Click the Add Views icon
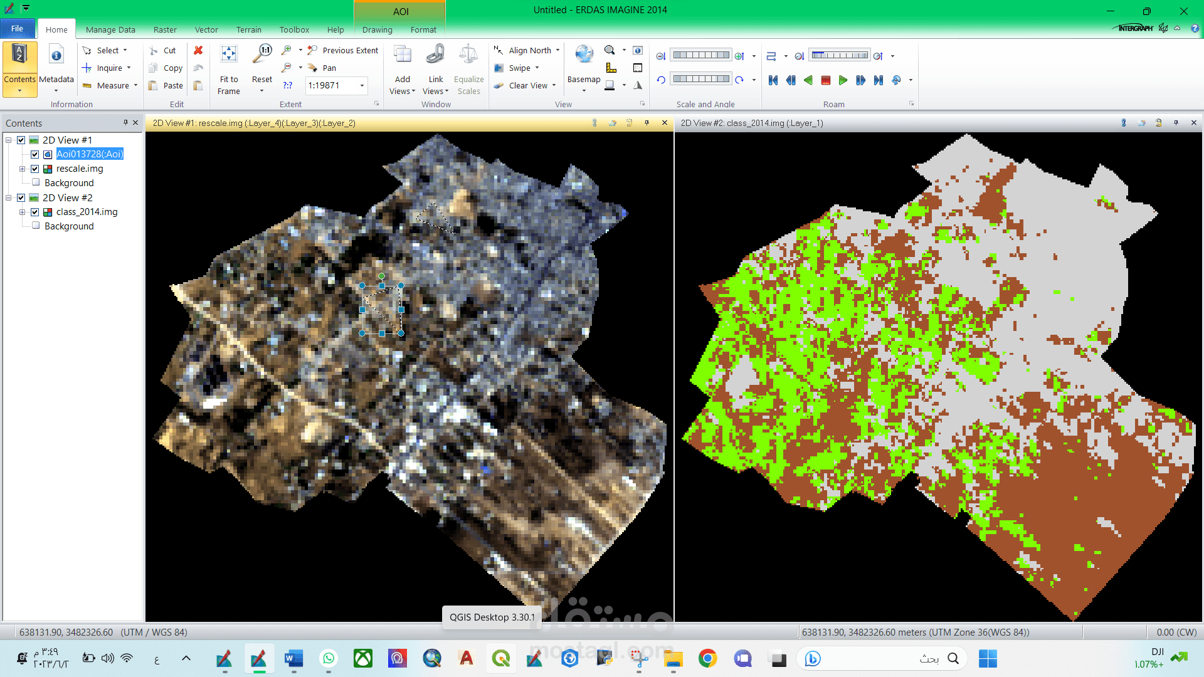Viewport: 1204px width, 677px height. [x=403, y=55]
